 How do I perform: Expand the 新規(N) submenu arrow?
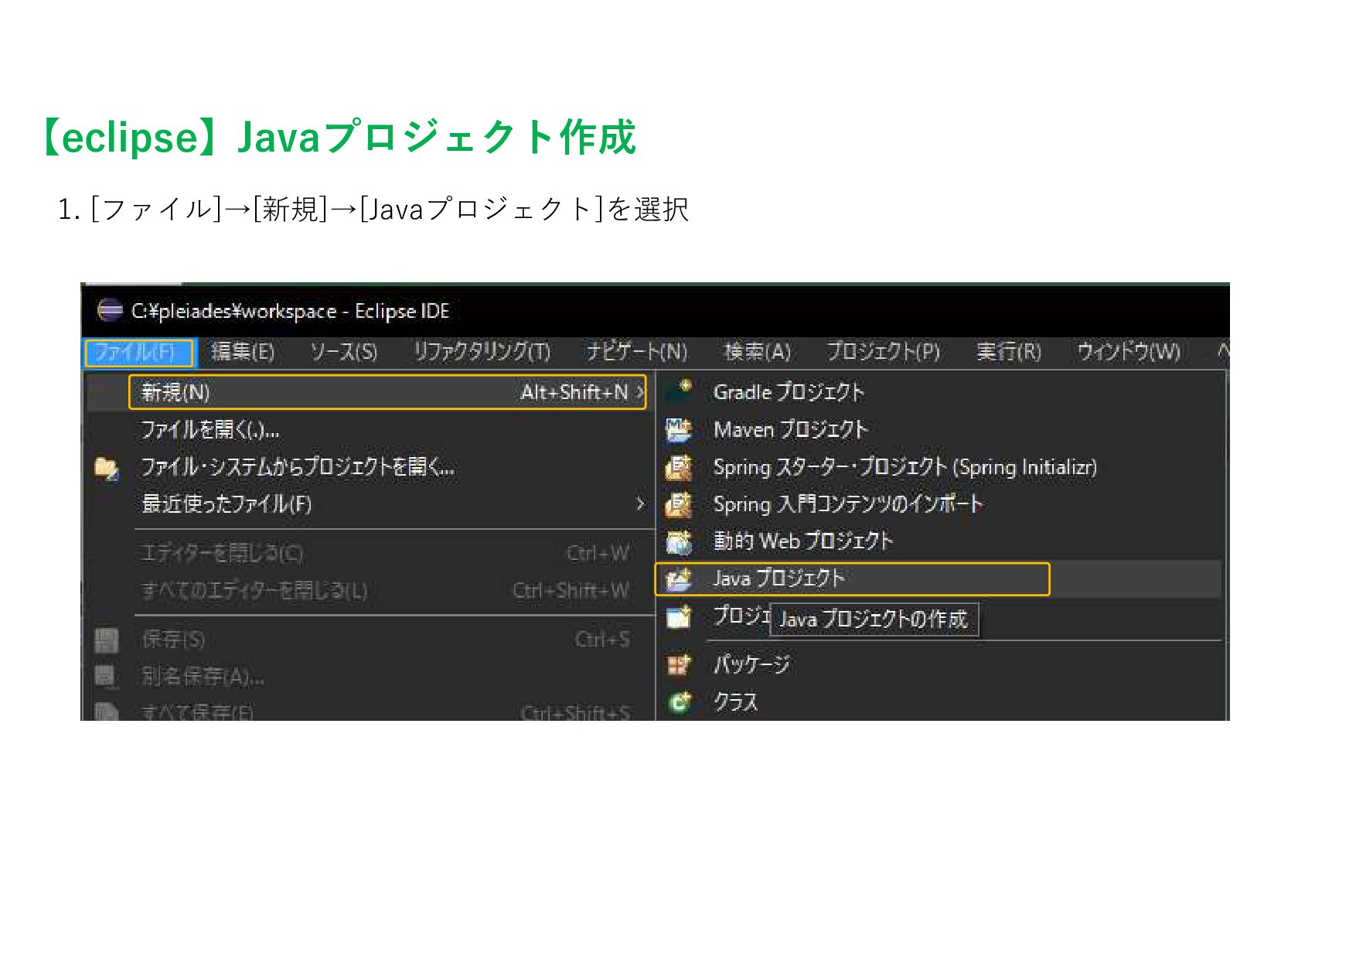click(x=639, y=392)
